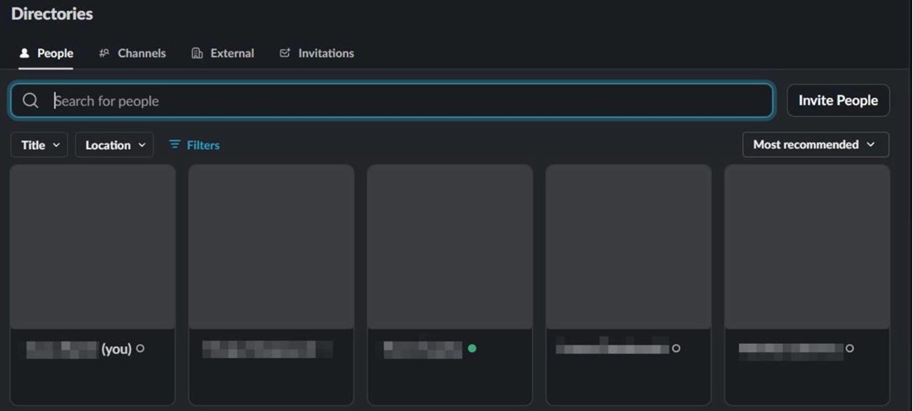Click the People tab person icon
Screen dimensions: 913x411
tap(25, 53)
